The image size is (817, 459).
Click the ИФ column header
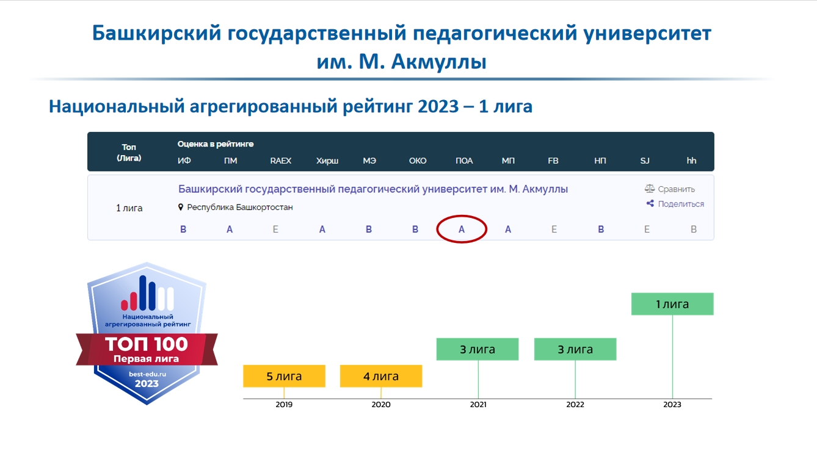coord(184,161)
